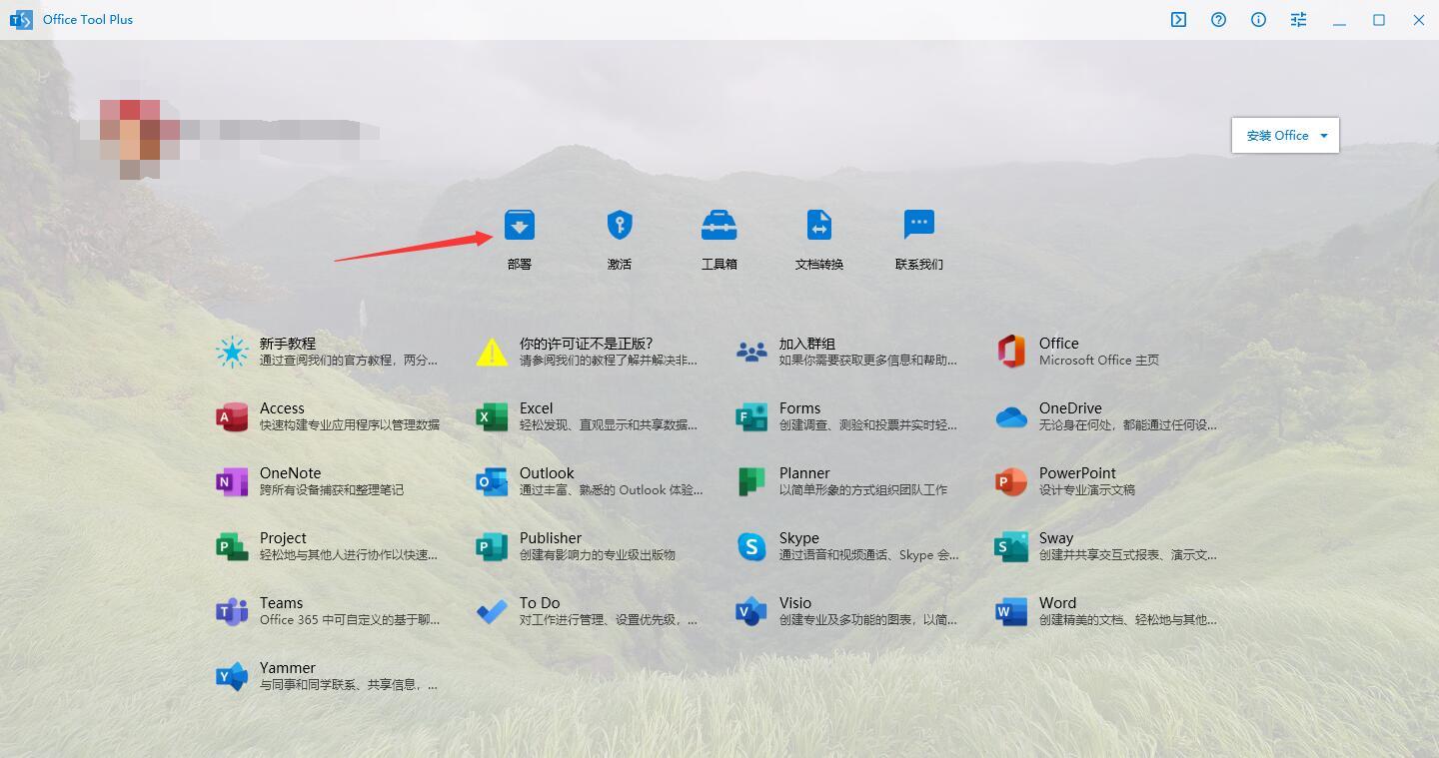Open the Skype app icon
Viewport: 1439px width, 758px height.
tap(751, 546)
